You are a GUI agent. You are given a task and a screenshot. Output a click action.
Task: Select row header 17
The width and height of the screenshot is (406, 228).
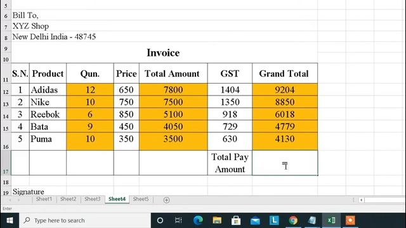pos(6,163)
